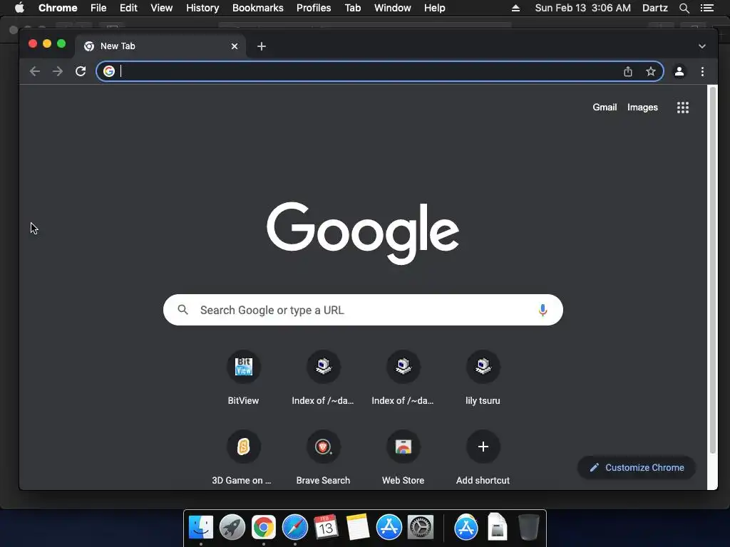The height and width of the screenshot is (547, 730).
Task: Open the Trash in the Dock
Action: (529, 527)
